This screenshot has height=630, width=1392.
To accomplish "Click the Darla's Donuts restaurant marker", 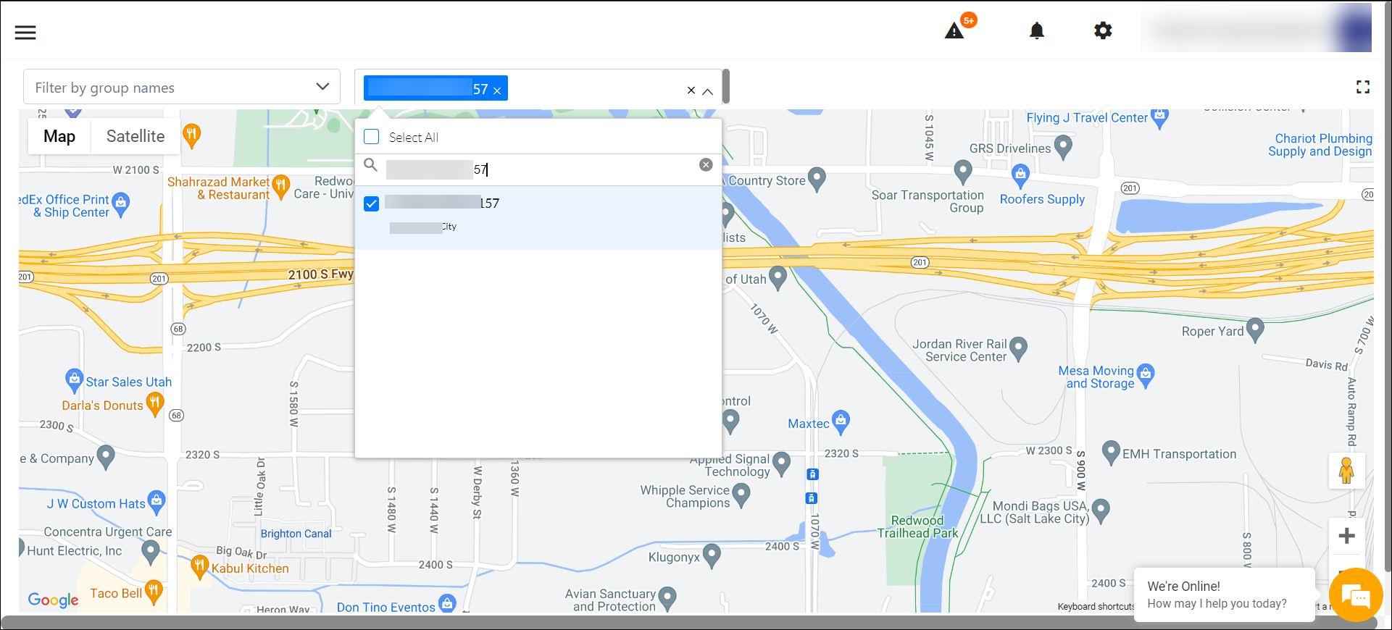I will (x=154, y=404).
